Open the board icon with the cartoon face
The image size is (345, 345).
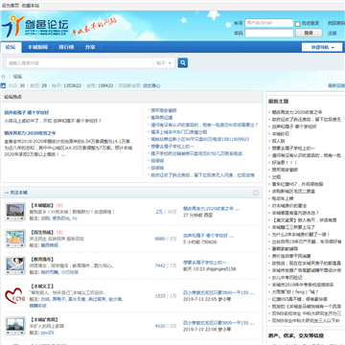click(15, 265)
